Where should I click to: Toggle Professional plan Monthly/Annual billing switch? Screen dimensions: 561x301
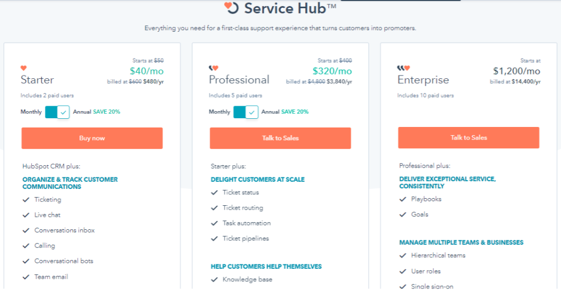245,112
